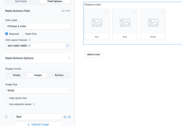Click the Green label in preview

tap(153, 37)
